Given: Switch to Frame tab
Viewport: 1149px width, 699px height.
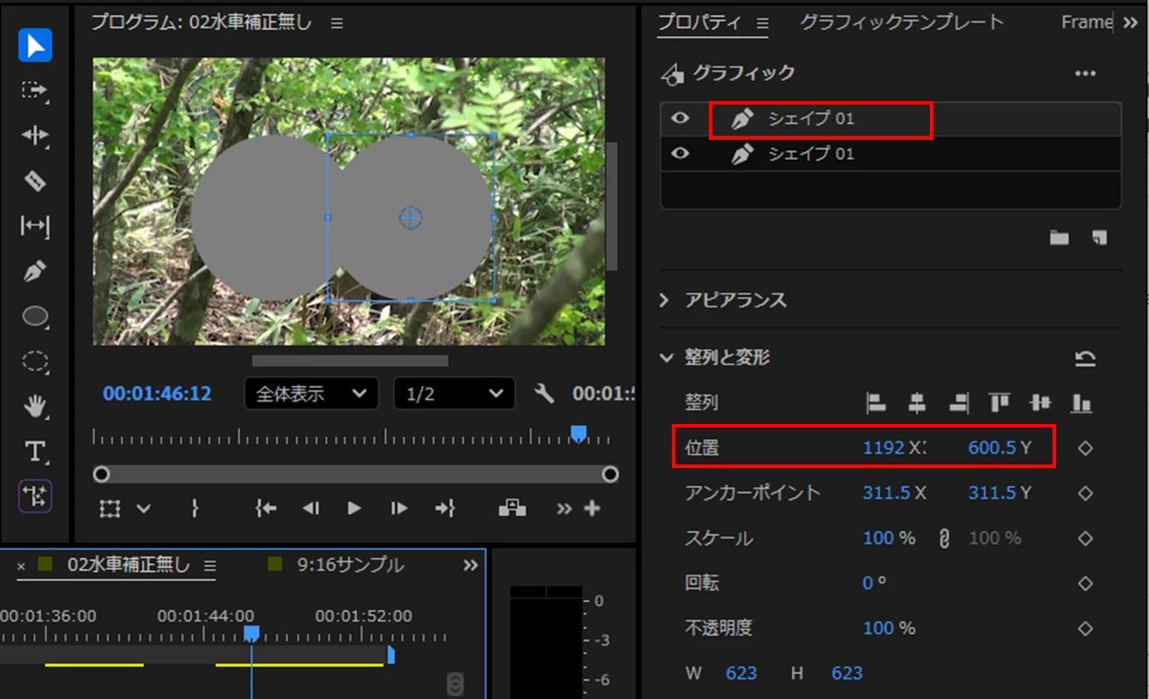Looking at the screenshot, I should coord(1087,23).
